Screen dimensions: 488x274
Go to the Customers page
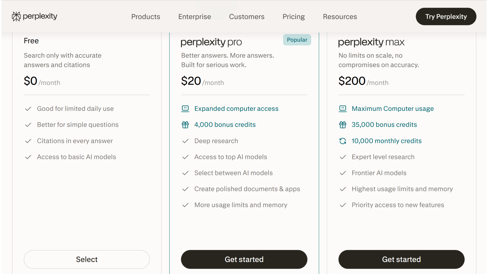tap(247, 17)
